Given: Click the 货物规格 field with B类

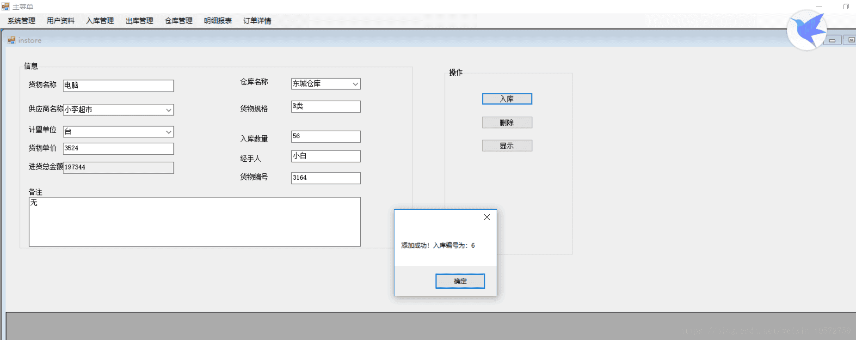Looking at the screenshot, I should tap(326, 106).
